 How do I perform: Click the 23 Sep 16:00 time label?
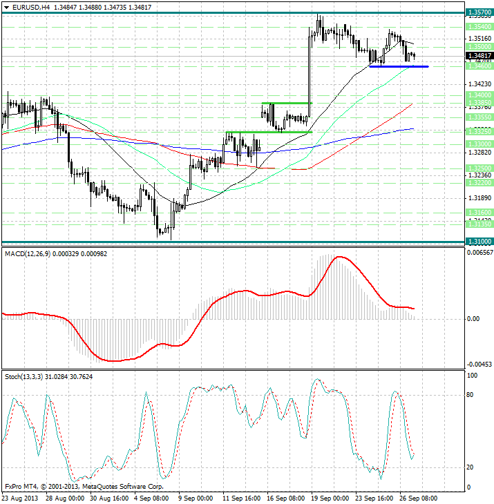click(x=374, y=498)
